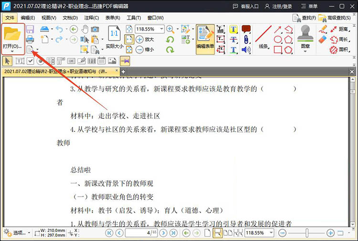Image resolution: width=358 pixels, height=241 pixels.
Task: Click the status bar zoom slider handle
Action: [x=307, y=233]
